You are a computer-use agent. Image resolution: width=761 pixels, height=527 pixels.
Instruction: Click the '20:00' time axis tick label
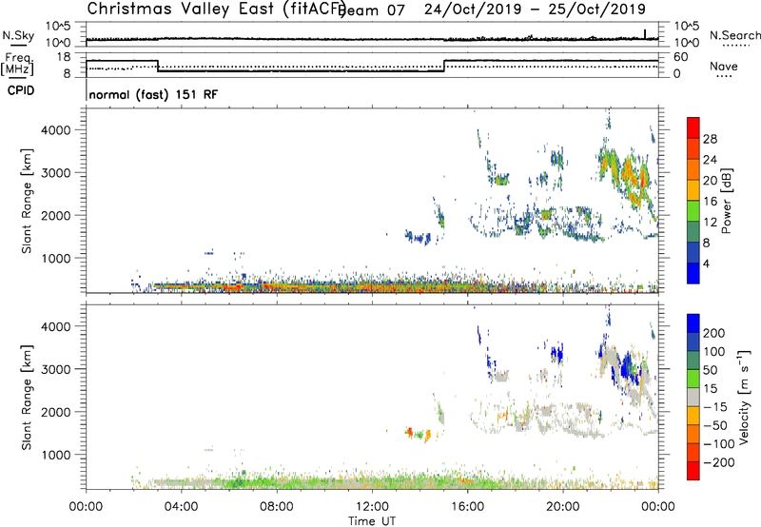(562, 507)
